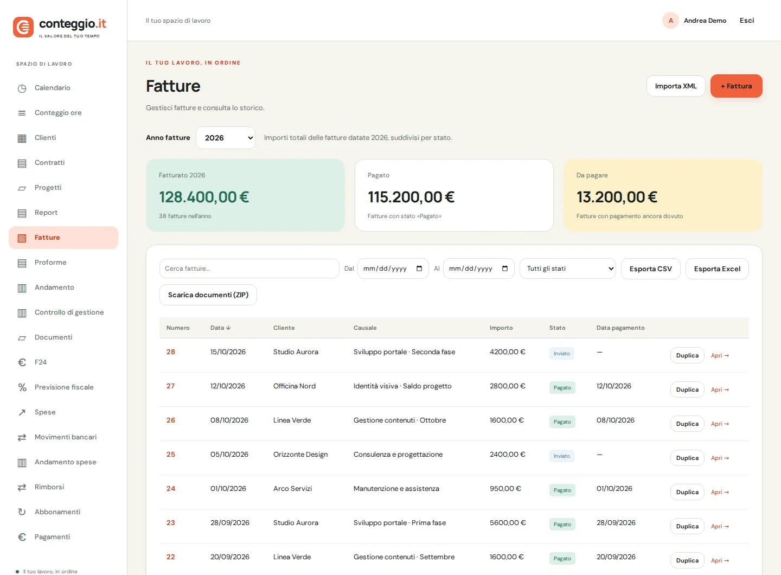Click the Progetti sidebar icon

(22, 188)
